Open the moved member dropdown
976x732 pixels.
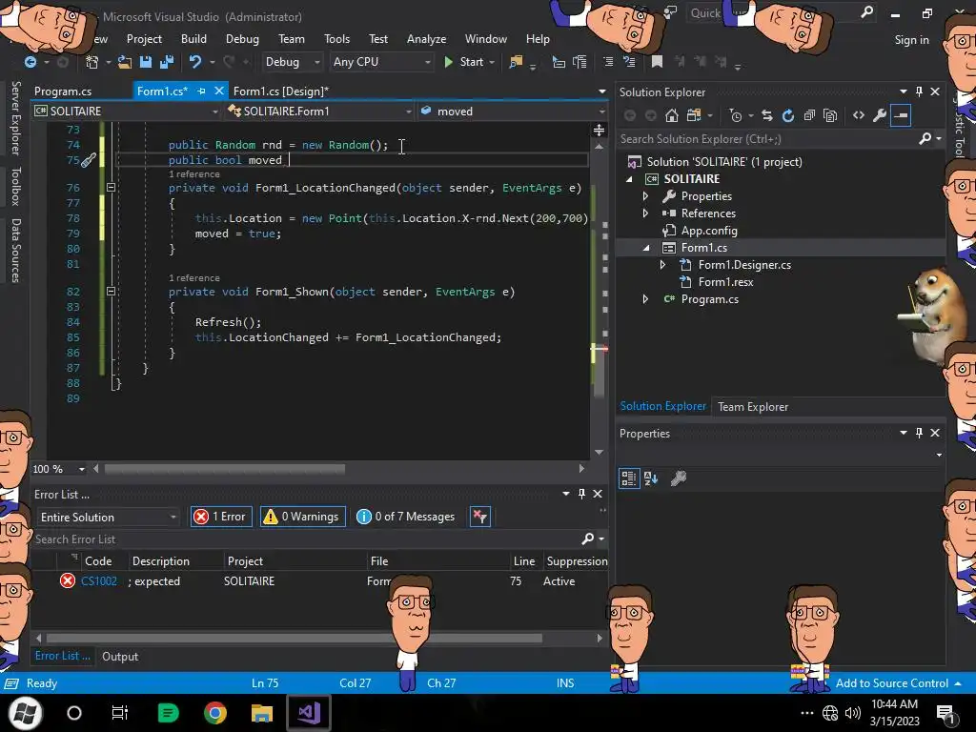[512, 112]
